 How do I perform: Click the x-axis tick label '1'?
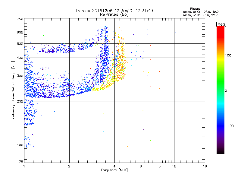24,166
